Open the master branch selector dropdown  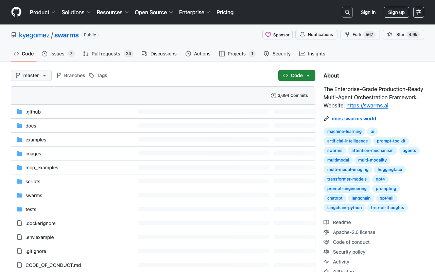click(31, 75)
